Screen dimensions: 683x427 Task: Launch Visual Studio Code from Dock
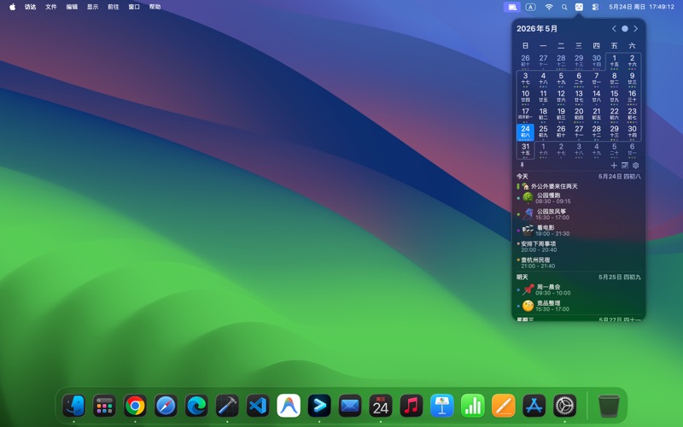pos(258,406)
